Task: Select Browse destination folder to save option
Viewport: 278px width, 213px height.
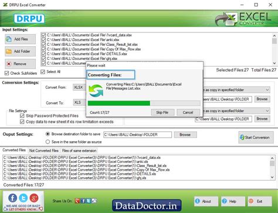Action: [48, 134]
